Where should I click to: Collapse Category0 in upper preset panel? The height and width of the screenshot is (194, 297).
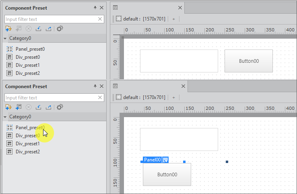coord(5,39)
